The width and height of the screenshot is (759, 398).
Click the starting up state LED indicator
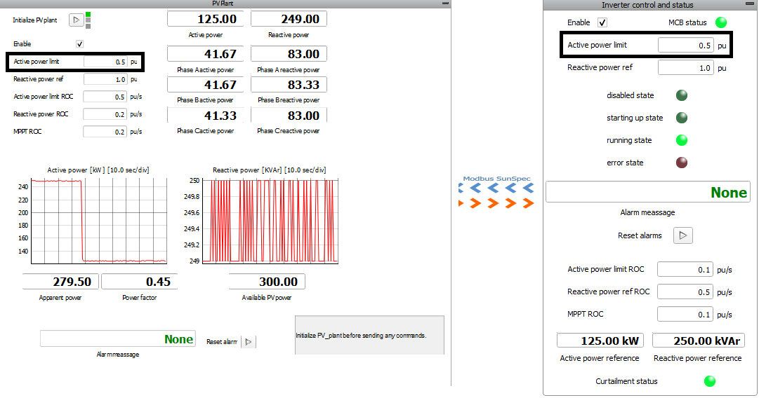[x=681, y=118]
